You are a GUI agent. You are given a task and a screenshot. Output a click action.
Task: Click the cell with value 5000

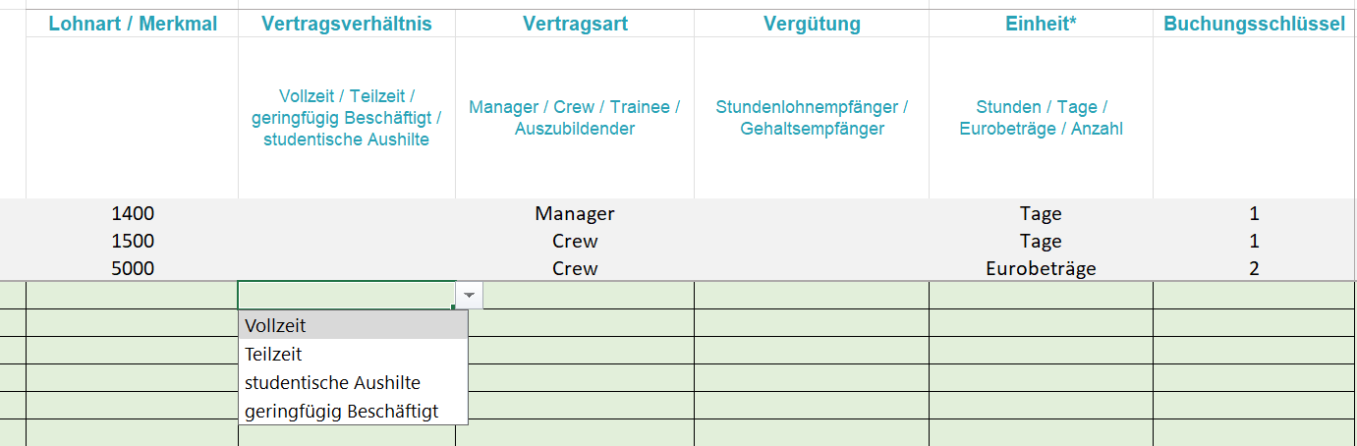tap(133, 268)
